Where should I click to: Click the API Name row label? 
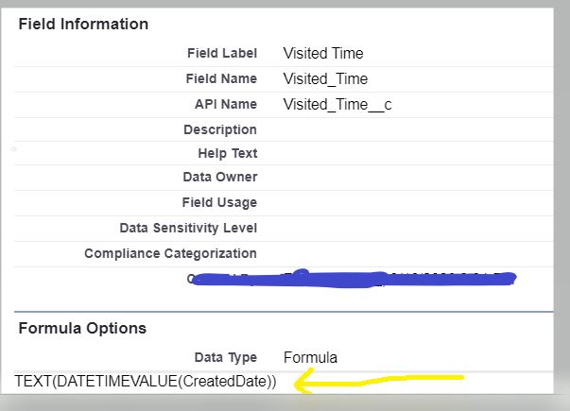click(225, 104)
